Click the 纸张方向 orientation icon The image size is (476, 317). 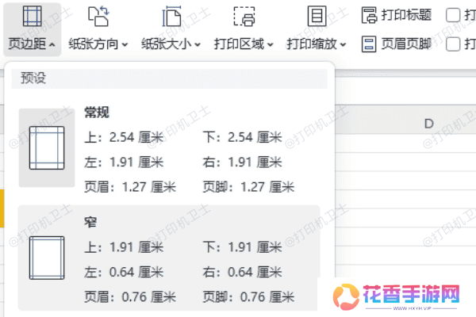[98, 16]
